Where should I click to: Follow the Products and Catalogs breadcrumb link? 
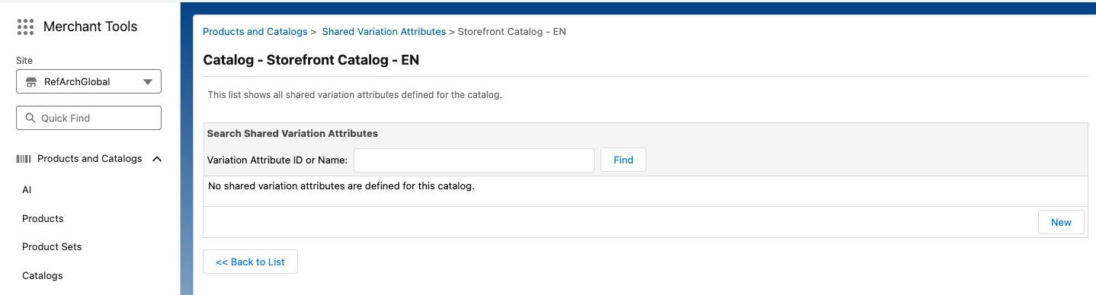[255, 32]
